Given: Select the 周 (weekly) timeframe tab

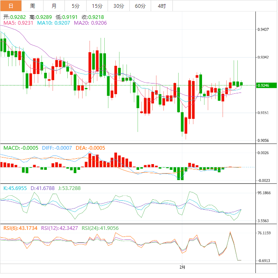Looking at the screenshot, I should click(x=32, y=6).
